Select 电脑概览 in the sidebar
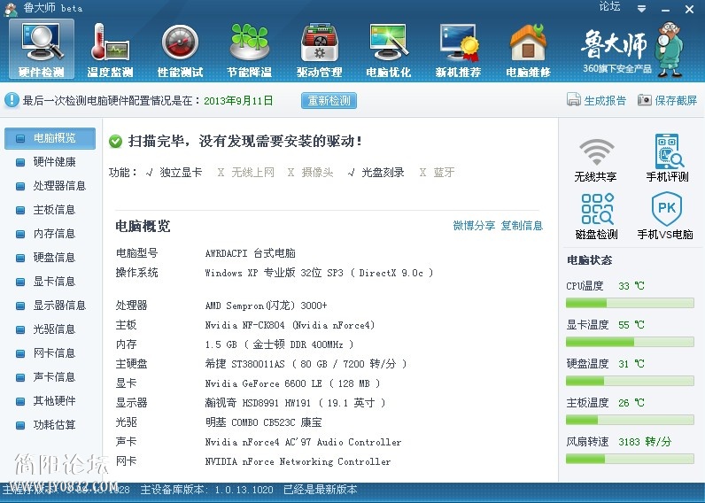This screenshot has height=503, width=705. pyautogui.click(x=50, y=138)
